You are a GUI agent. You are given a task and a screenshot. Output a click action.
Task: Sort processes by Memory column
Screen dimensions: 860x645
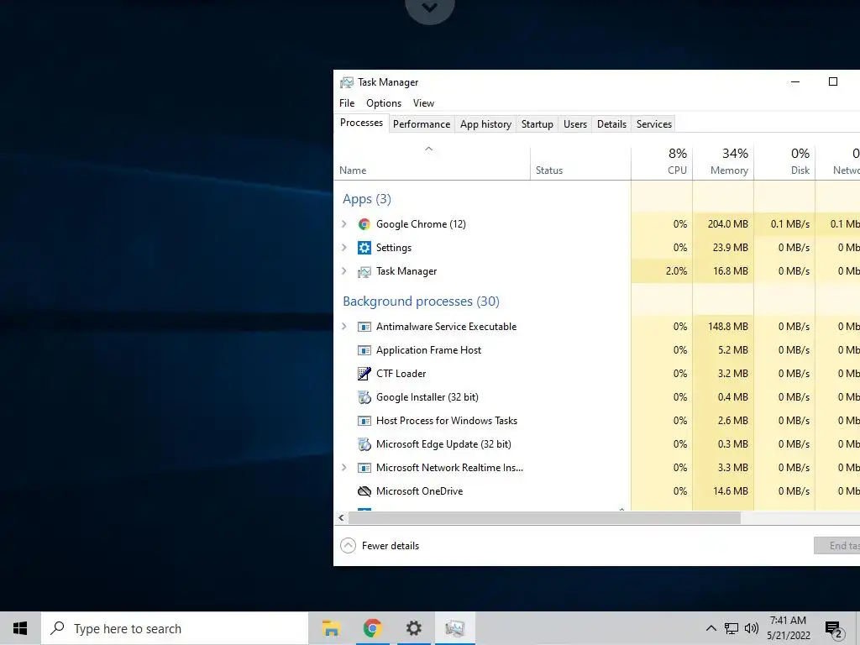[723, 163]
